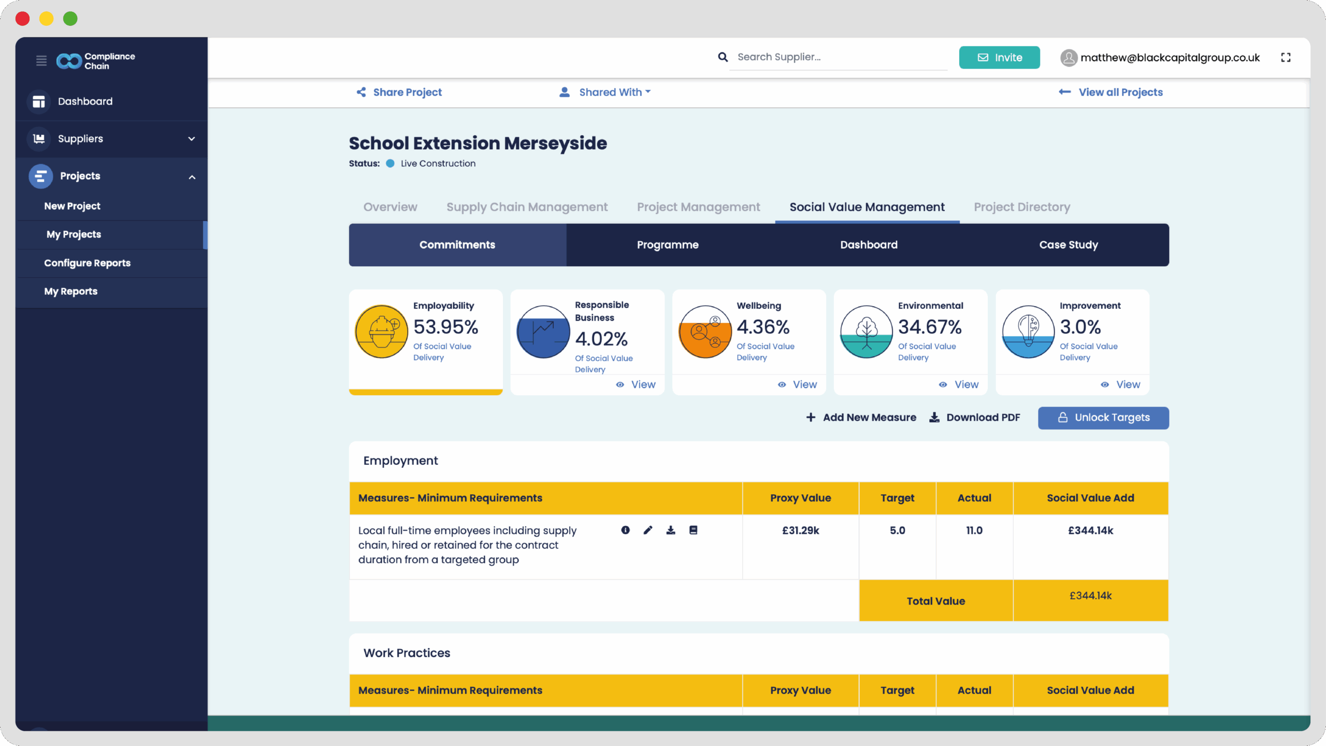Click the Environmental tree icon
The height and width of the screenshot is (746, 1326).
pos(866,332)
